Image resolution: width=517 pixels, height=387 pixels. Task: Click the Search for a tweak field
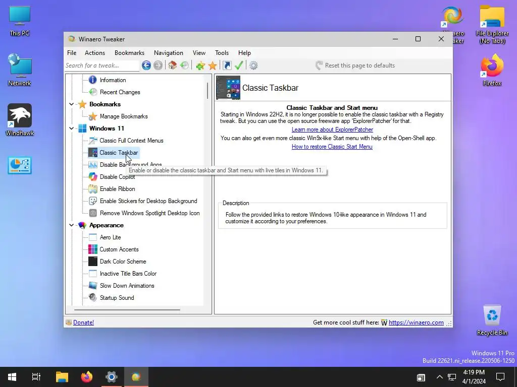102,66
